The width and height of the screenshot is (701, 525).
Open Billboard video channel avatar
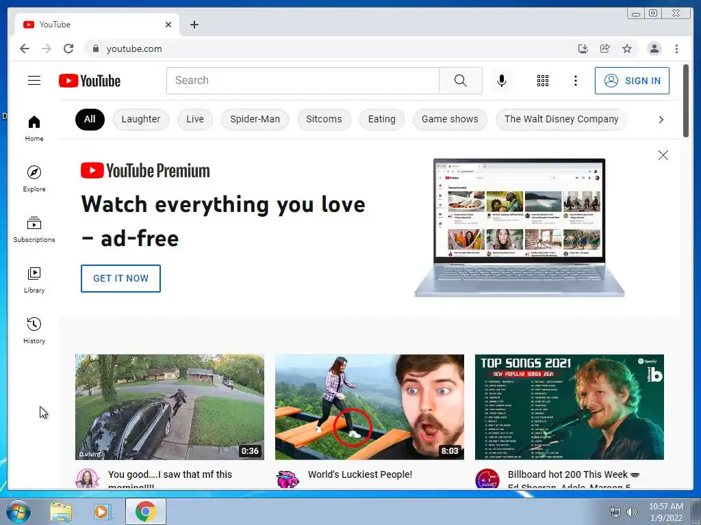point(487,479)
